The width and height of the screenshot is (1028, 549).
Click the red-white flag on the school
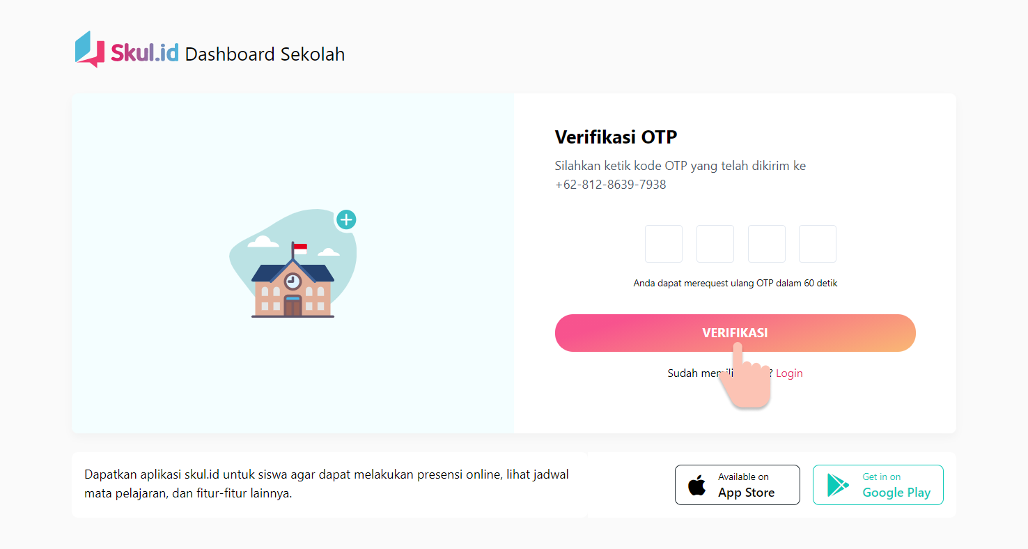tap(299, 249)
